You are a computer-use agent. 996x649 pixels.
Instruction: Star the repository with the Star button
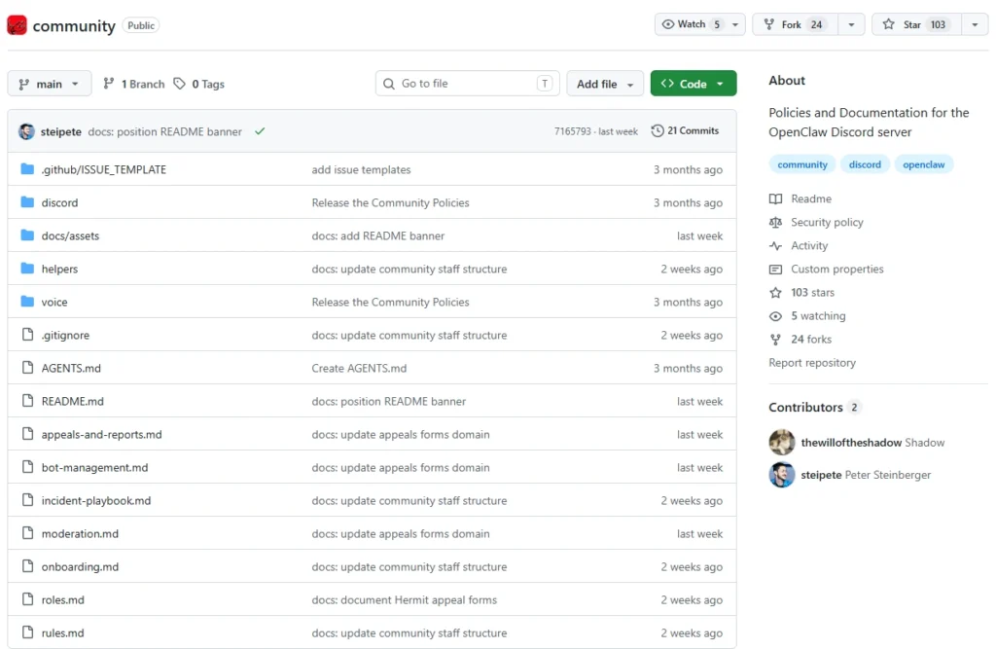pyautogui.click(x=916, y=24)
